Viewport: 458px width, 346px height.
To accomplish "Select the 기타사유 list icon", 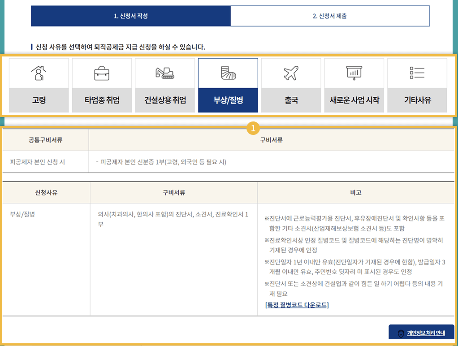I will click(417, 73).
